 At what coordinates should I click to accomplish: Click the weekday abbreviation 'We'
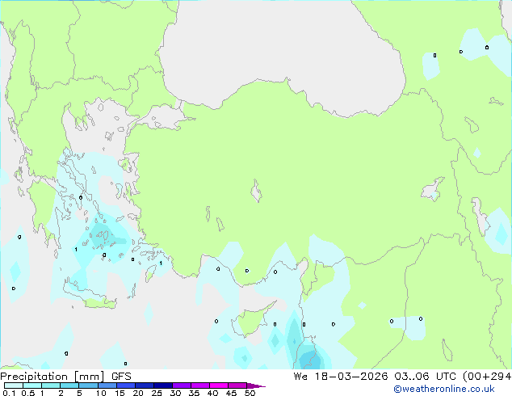click(300, 377)
